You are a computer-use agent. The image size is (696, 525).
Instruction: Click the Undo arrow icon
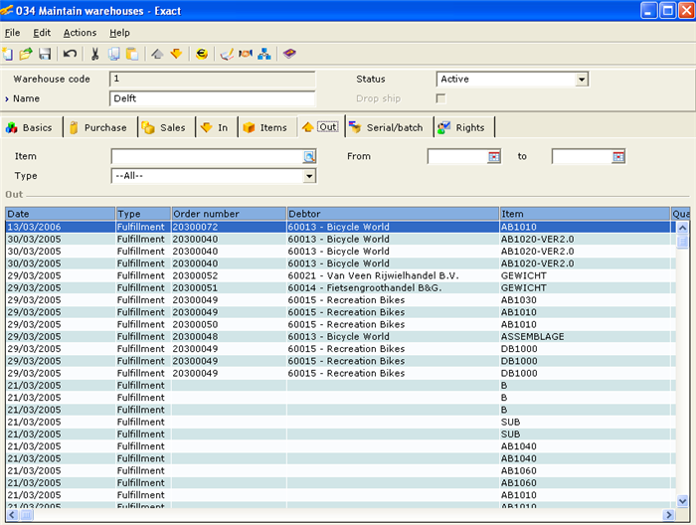coord(70,54)
